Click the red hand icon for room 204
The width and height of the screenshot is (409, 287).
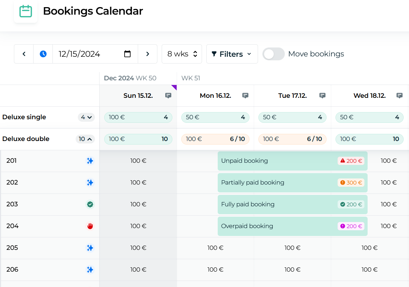pyautogui.click(x=90, y=226)
